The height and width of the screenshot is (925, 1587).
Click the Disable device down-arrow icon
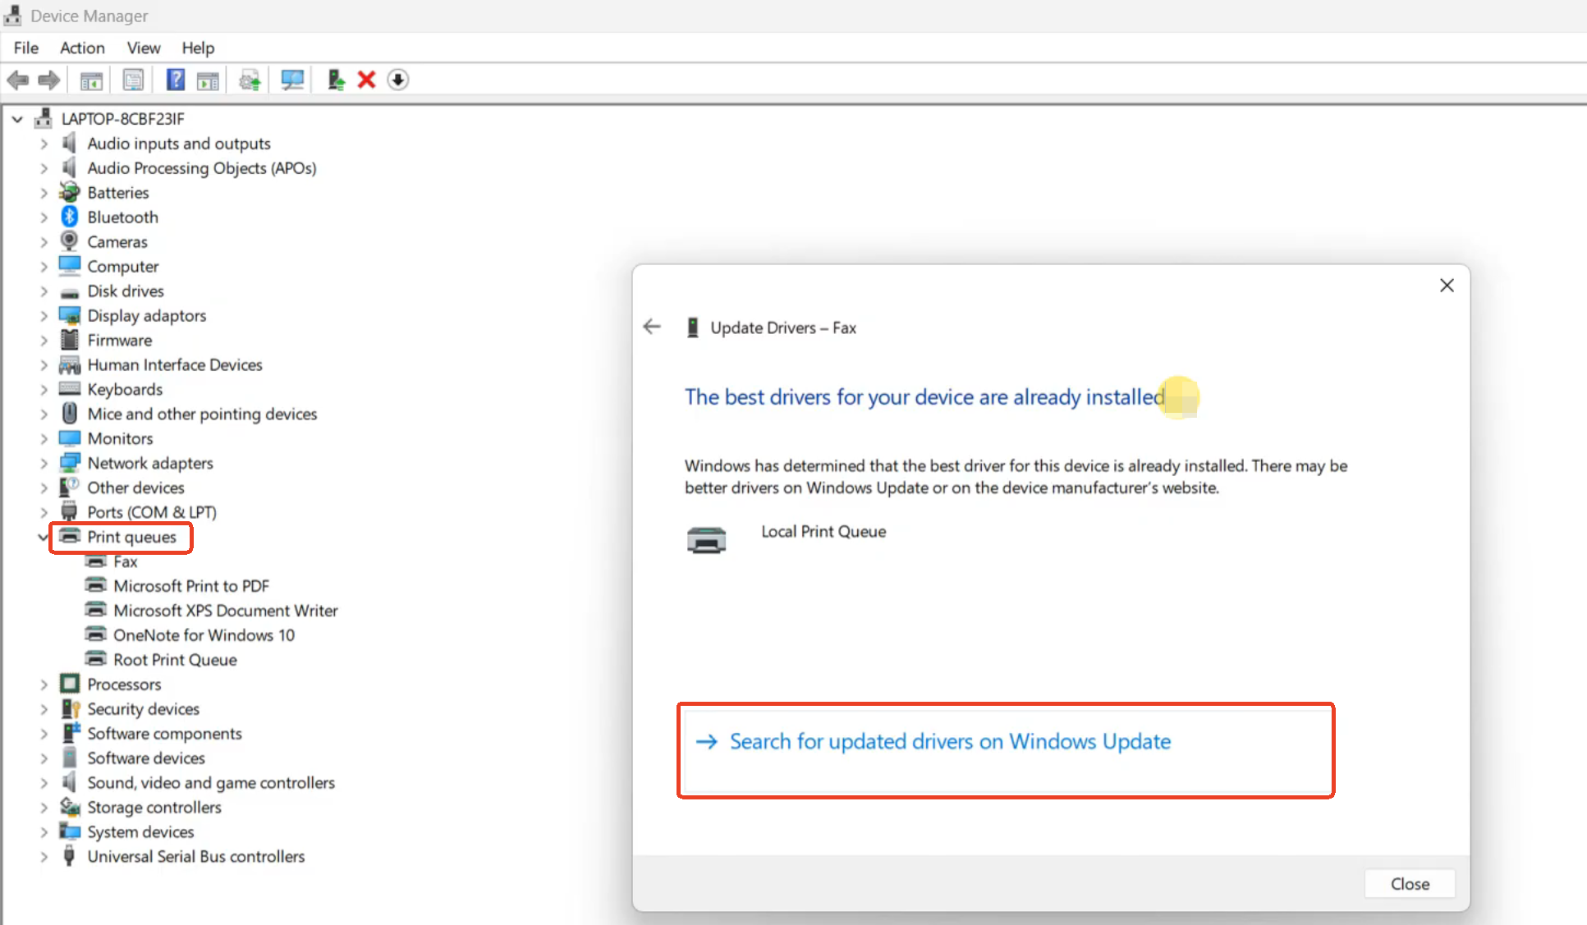pos(398,80)
